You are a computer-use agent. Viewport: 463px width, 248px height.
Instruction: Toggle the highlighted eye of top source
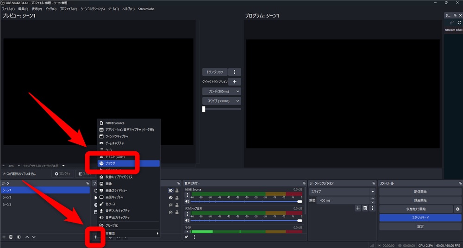tap(170, 191)
